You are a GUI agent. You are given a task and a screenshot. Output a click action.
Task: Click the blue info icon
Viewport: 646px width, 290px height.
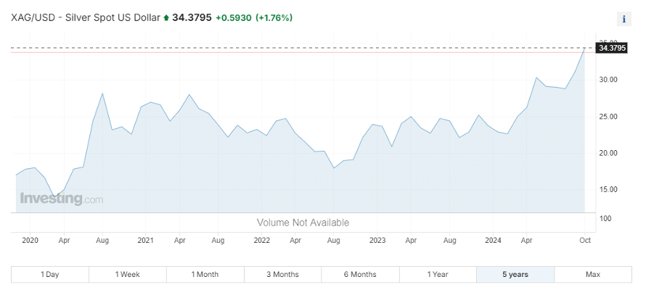pos(624,19)
